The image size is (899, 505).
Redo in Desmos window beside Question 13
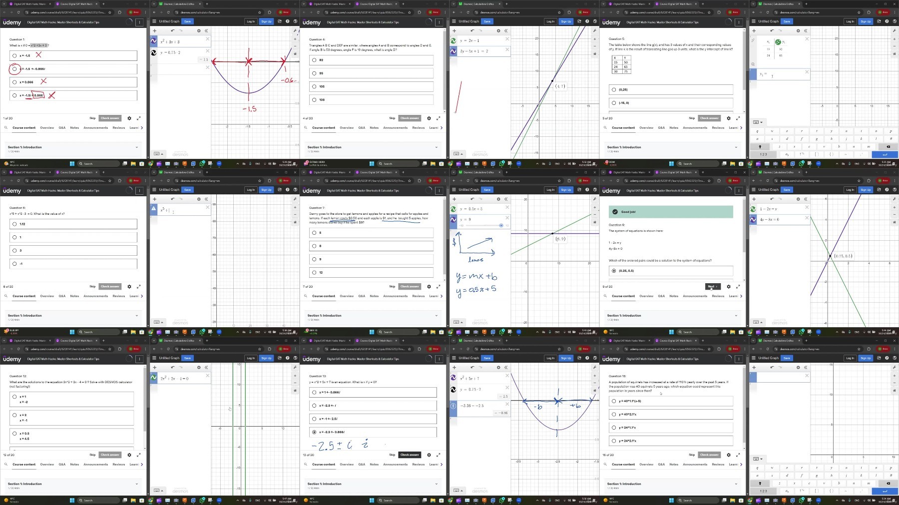(480, 368)
